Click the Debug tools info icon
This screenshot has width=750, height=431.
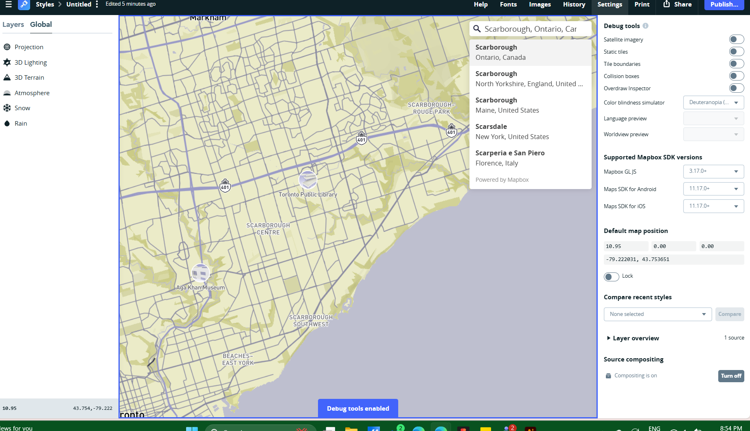point(645,26)
